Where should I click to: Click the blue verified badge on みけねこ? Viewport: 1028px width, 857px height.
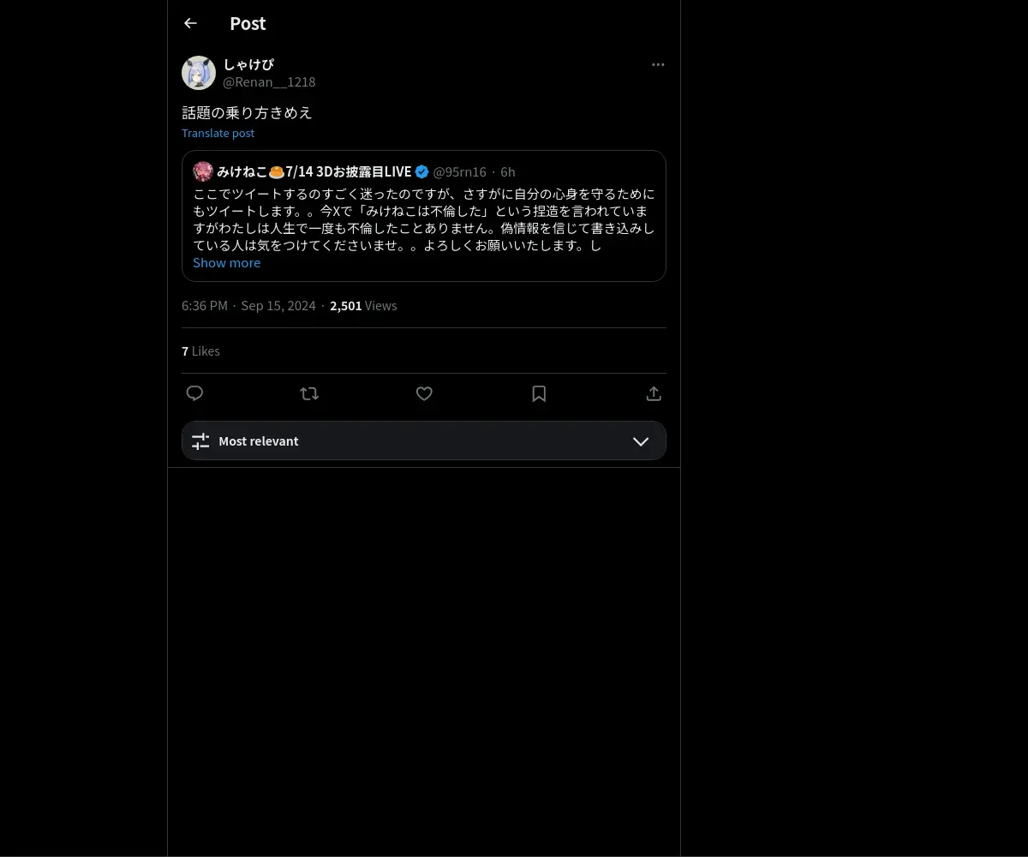pos(422,171)
